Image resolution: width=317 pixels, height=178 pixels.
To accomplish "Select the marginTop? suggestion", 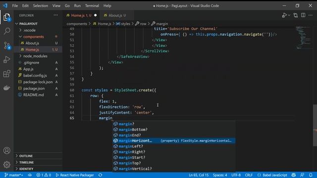I will (x=174, y=163).
